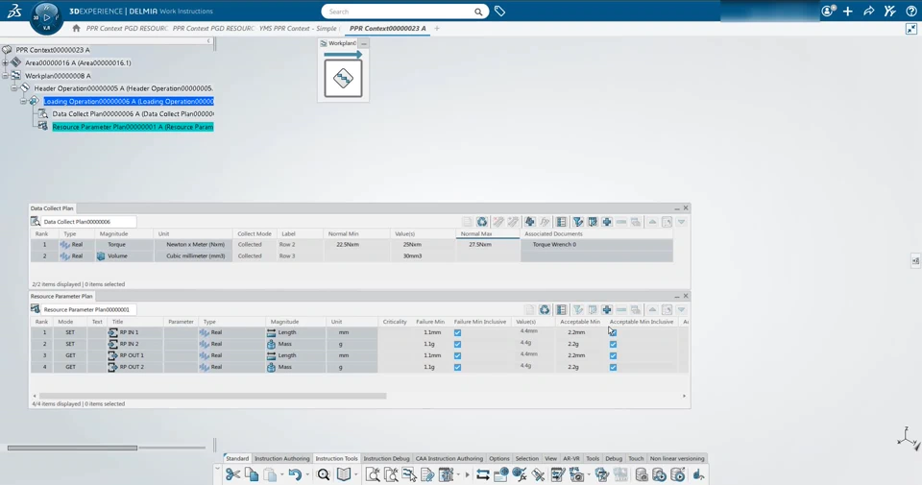Open the dropdown arrow next to Paste

click(x=281, y=475)
